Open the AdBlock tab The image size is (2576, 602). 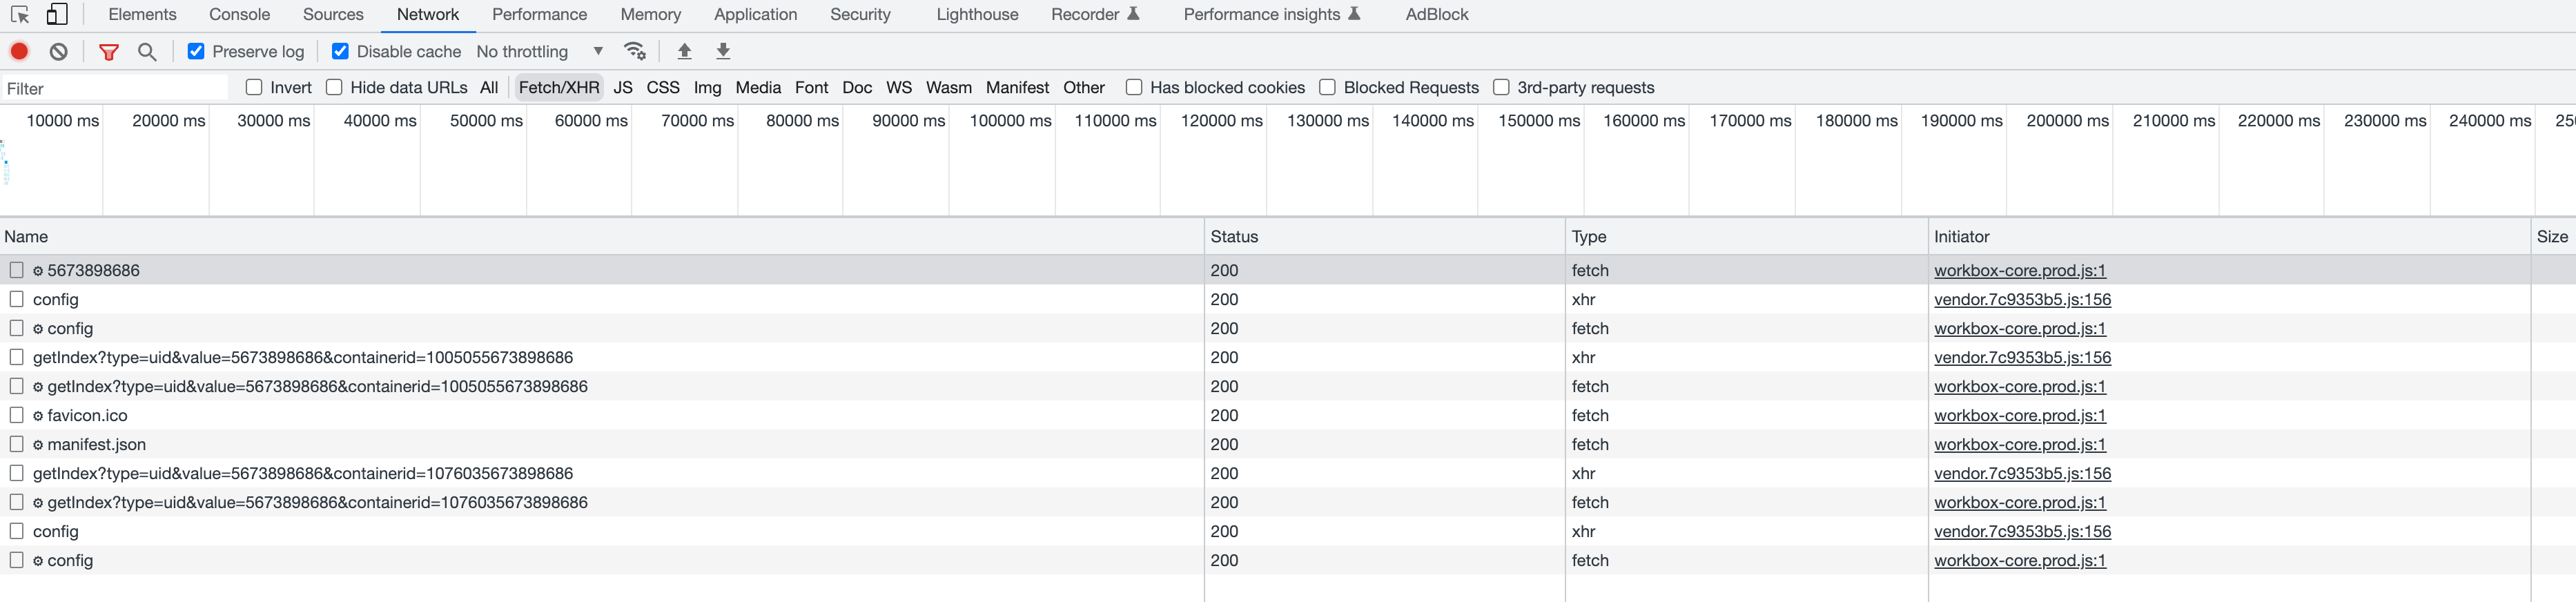point(1437,14)
